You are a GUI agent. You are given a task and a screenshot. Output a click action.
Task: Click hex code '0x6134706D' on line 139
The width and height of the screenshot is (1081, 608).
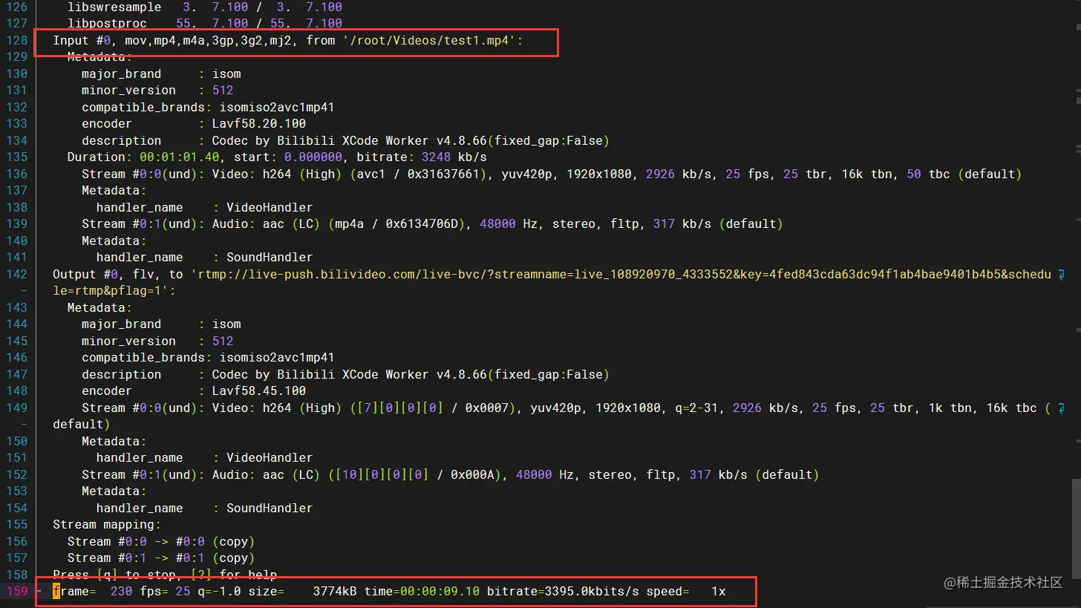point(422,224)
